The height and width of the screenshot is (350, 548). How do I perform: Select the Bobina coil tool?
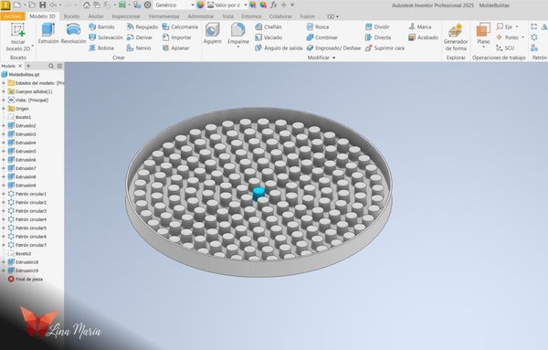click(x=101, y=48)
